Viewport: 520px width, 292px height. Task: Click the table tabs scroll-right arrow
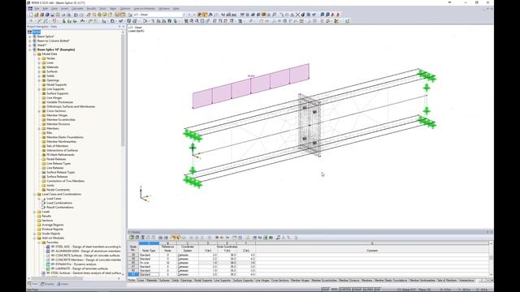[x=487, y=281]
